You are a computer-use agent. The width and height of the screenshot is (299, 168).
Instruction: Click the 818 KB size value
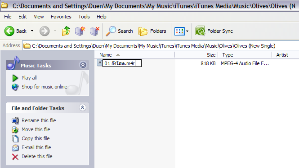pyautogui.click(x=208, y=63)
